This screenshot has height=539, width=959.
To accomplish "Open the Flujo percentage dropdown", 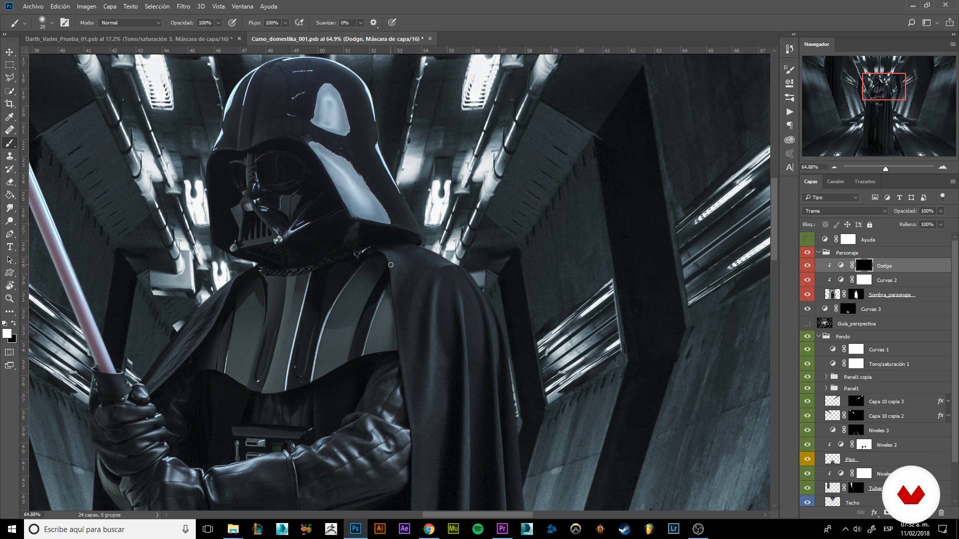I will 285,22.
